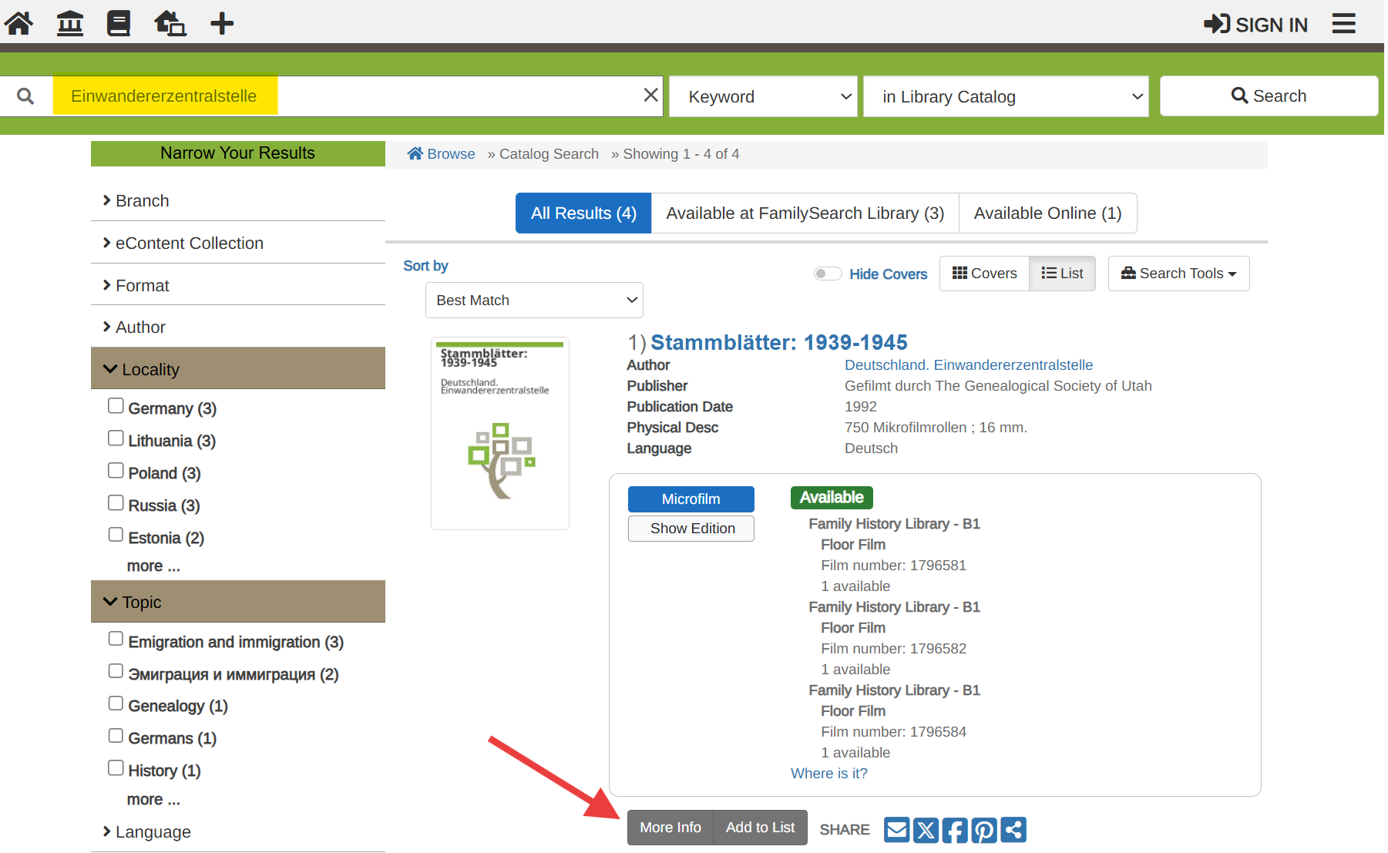Viewport: 1388px width, 853px height.
Task: Click the Microfilm format button
Action: point(691,499)
